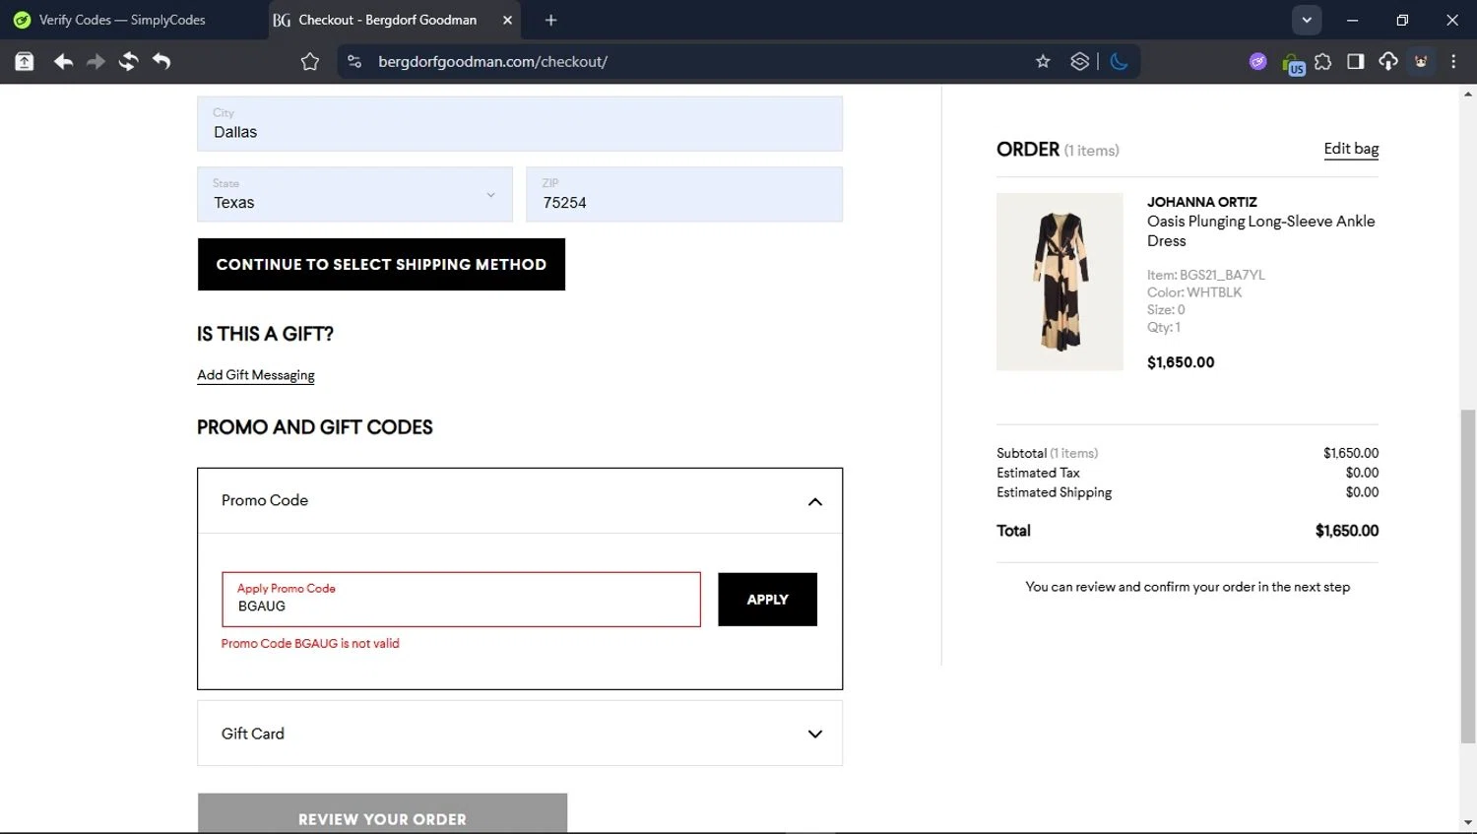Restore down the browser window
This screenshot has height=834, width=1477.
pos(1402,20)
